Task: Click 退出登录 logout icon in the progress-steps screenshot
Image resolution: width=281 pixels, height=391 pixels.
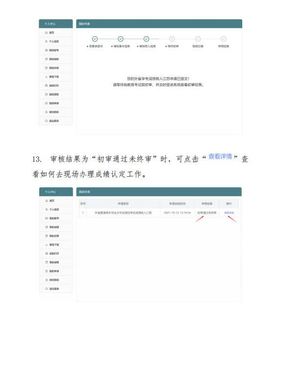Action: 46,121
